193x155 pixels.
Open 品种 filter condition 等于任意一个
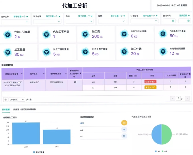(x=86, y=16)
